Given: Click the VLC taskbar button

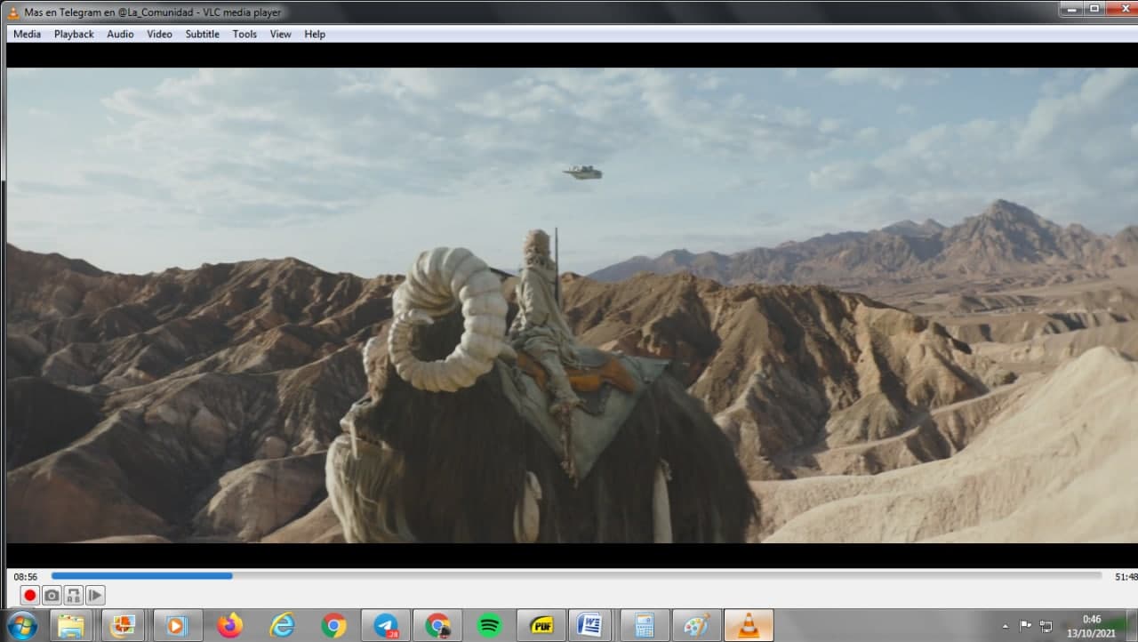Looking at the screenshot, I should tap(749, 625).
